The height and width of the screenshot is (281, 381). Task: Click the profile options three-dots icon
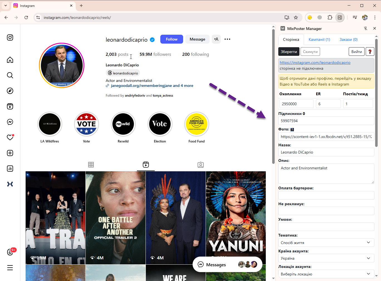227,39
